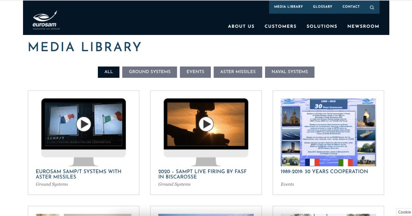Click the Events label under 30 Years card

pyautogui.click(x=287, y=184)
